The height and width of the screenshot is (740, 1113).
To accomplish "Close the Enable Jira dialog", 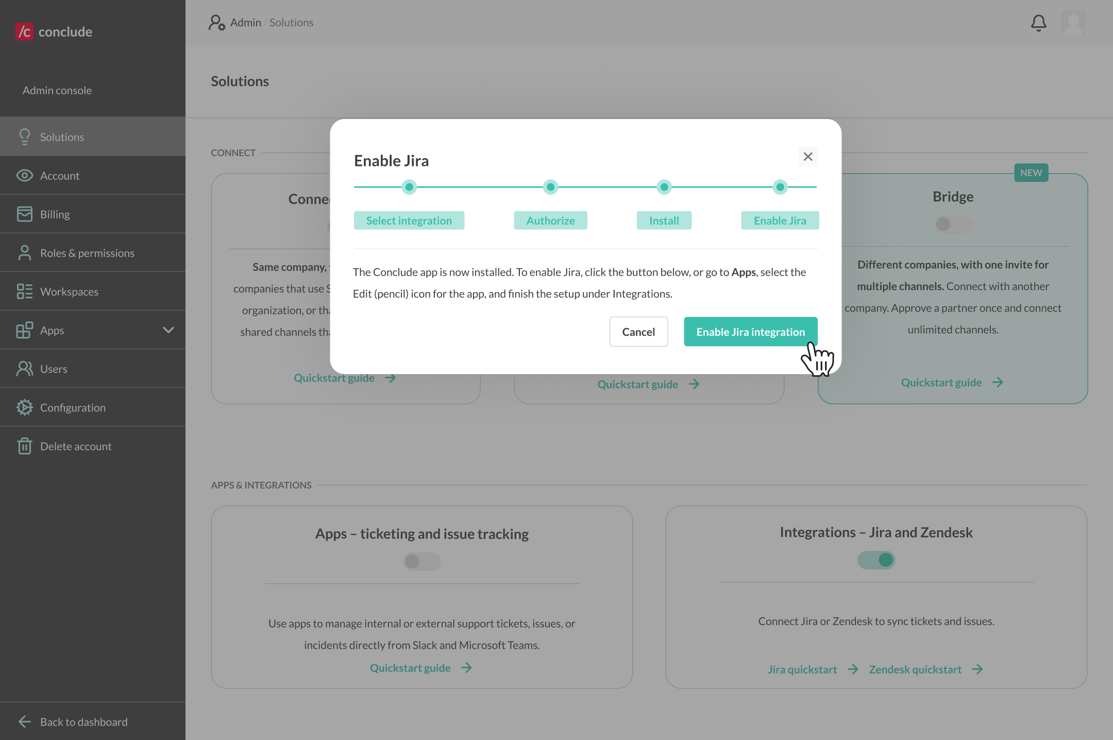I will coord(807,156).
